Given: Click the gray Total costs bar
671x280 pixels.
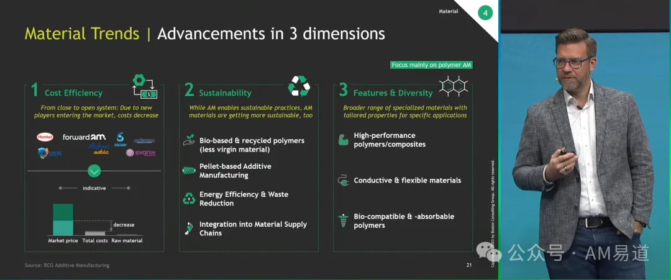Looking at the screenshot, I should point(95,233).
